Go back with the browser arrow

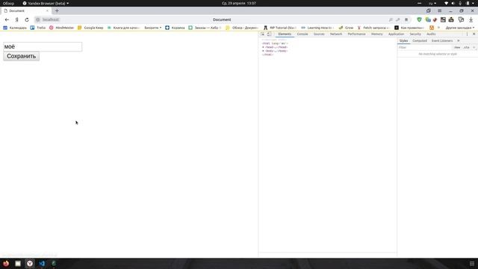coord(7,19)
